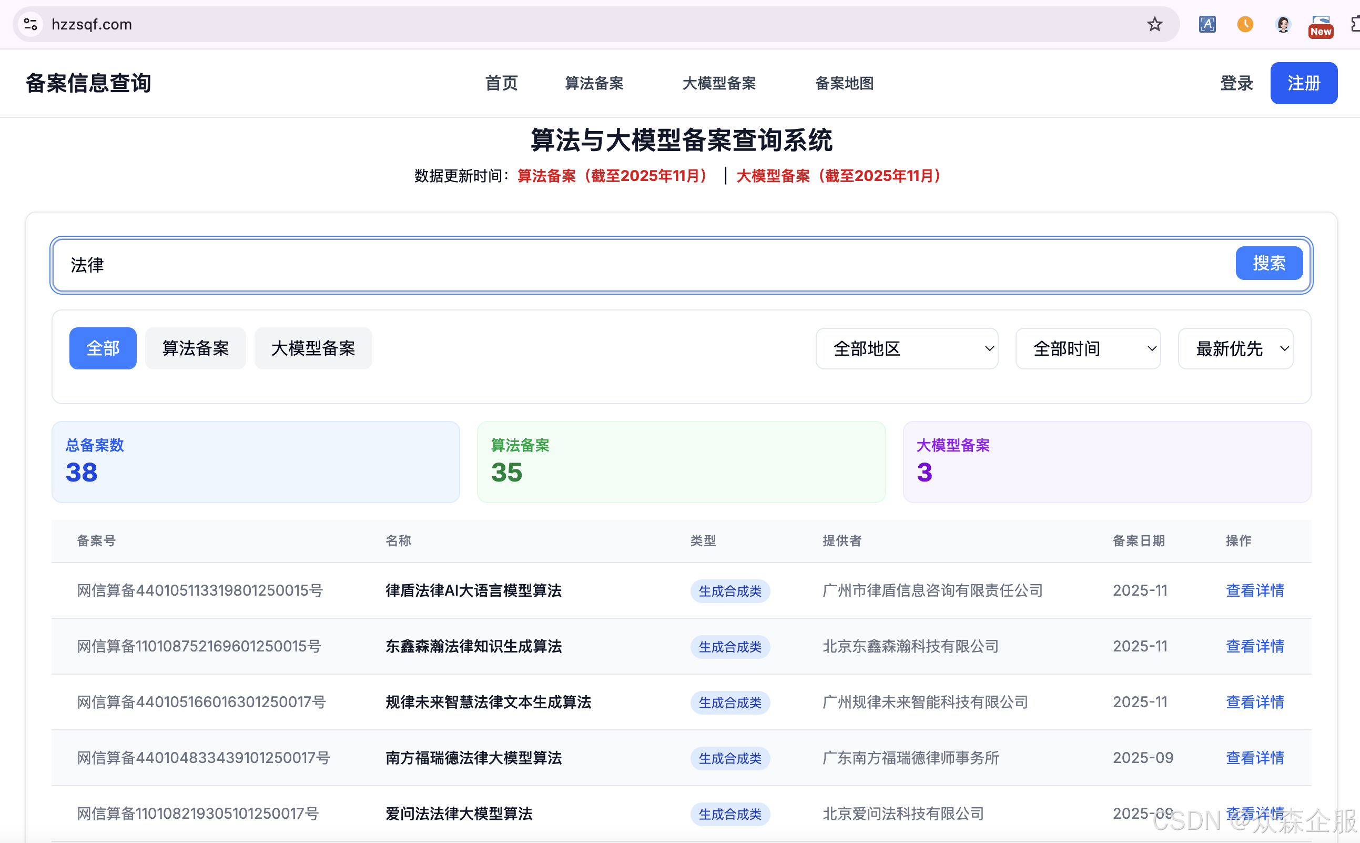Expand the 全部地区 dropdown
The height and width of the screenshot is (843, 1360).
tap(907, 349)
